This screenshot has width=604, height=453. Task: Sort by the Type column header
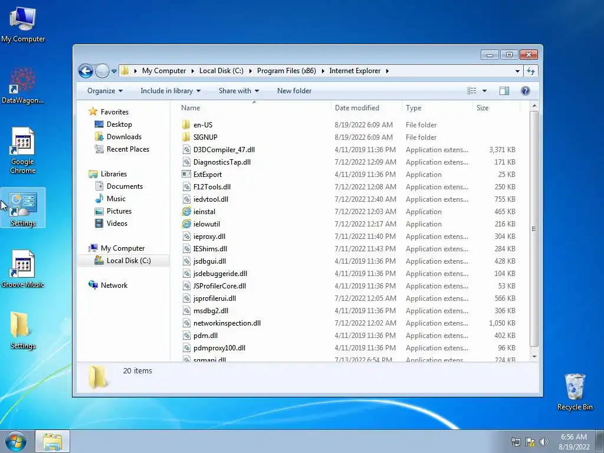[437, 108]
